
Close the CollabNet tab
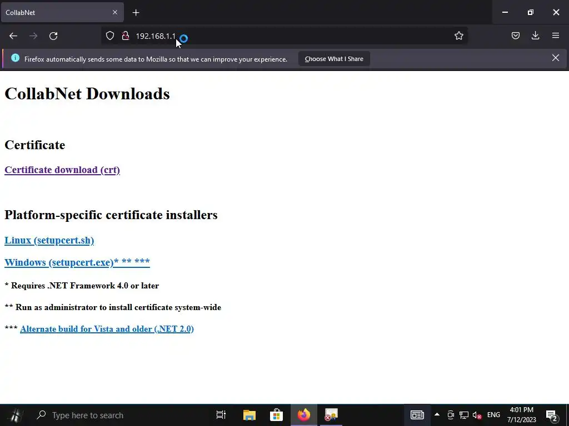coord(115,12)
